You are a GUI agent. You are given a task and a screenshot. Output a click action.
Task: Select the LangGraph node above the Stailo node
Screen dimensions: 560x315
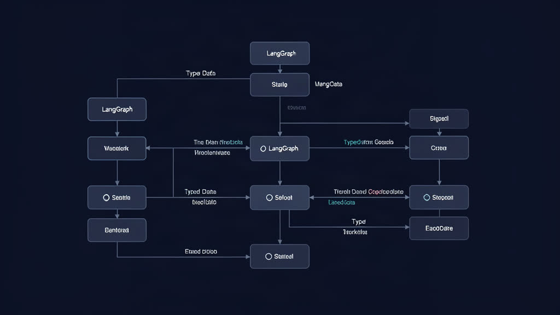click(279, 53)
